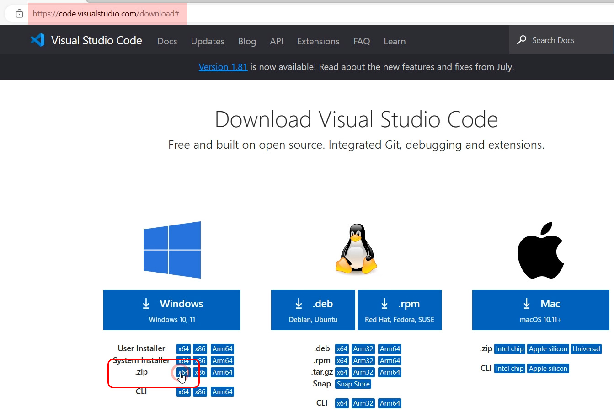The image size is (614, 418).
Task: Click the Apple logo image
Action: pos(540,250)
